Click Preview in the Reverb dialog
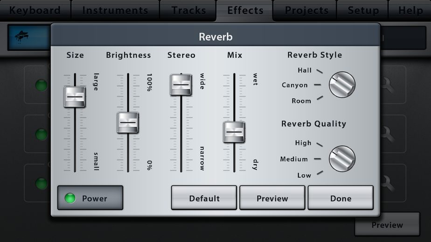 pyautogui.click(x=272, y=198)
